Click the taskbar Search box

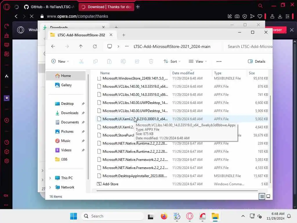point(113,216)
